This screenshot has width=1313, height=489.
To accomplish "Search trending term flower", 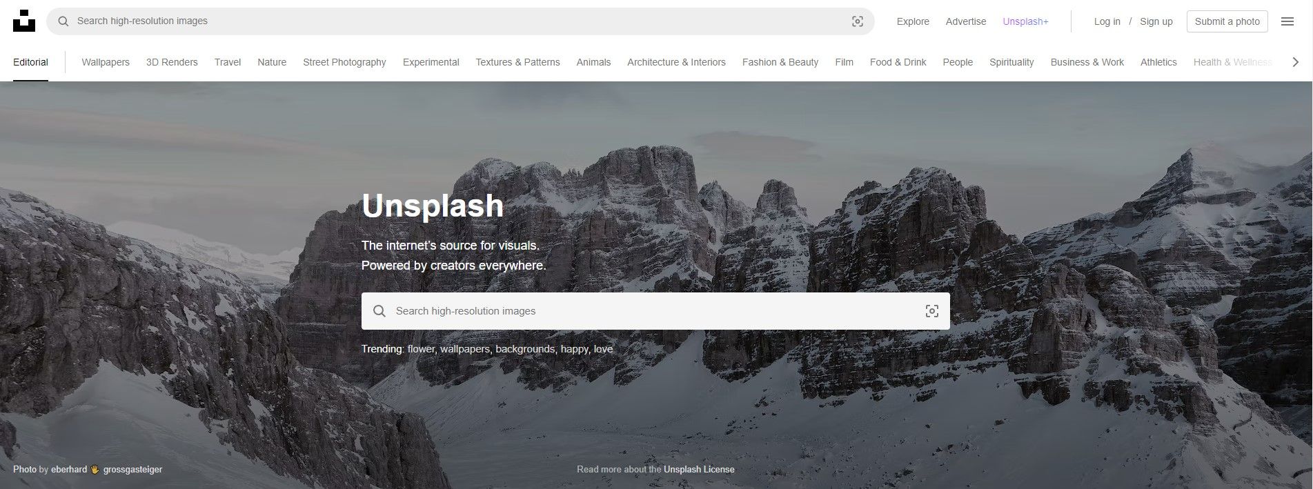I will (421, 349).
